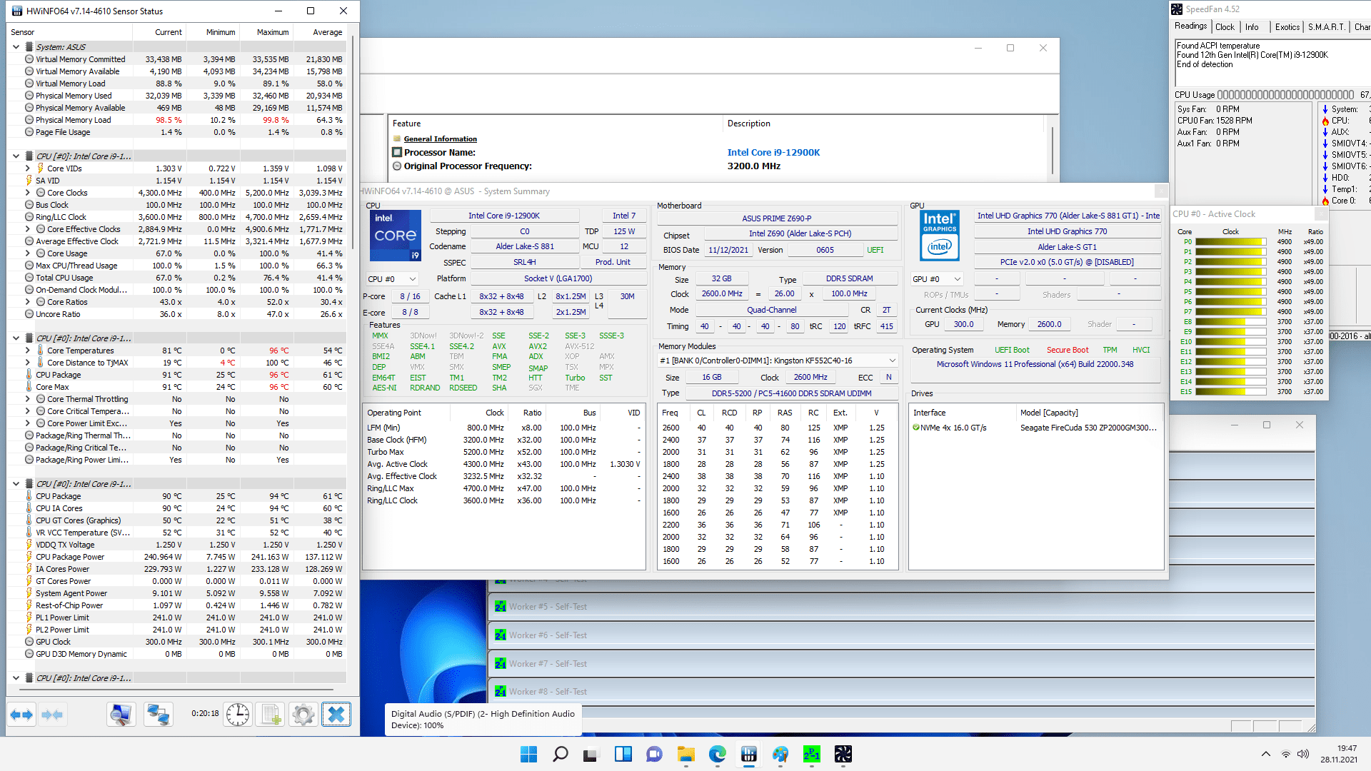Screen dimensions: 1371x771
Task: Collapse the System: ASUS sensor group
Action: [x=16, y=47]
